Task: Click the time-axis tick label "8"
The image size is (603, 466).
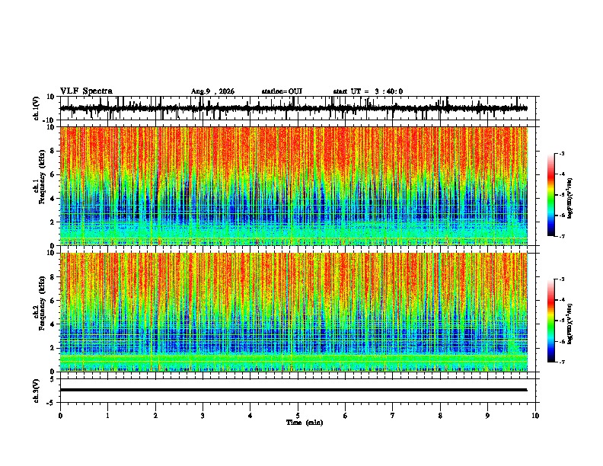Action: [x=440, y=416]
